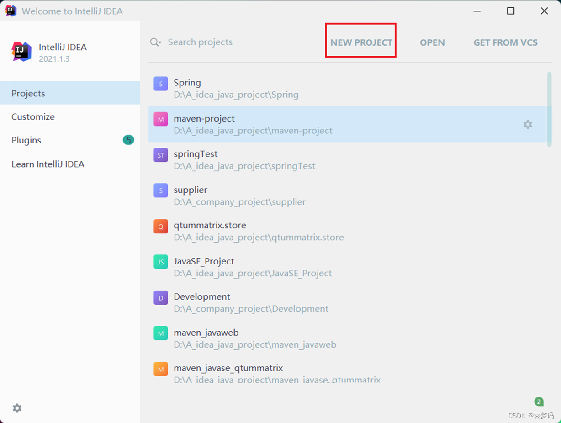Click the search magnifier icon
Screen dimensions: 561x423
(x=155, y=42)
